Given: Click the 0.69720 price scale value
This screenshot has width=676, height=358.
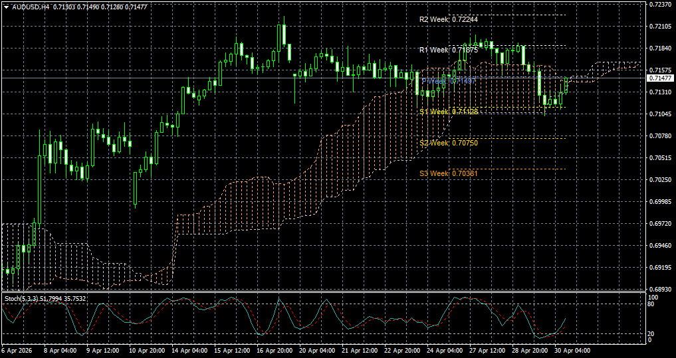Looking at the screenshot, I should click(x=660, y=224).
